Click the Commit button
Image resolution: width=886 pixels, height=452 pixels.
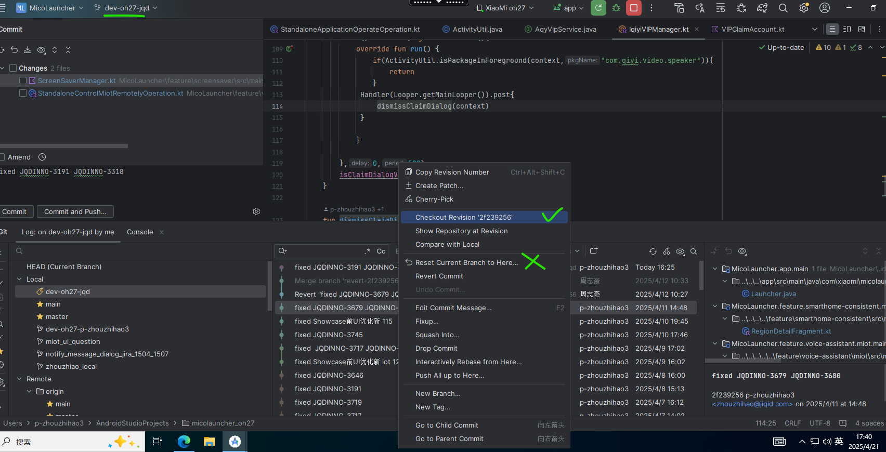[15, 211]
